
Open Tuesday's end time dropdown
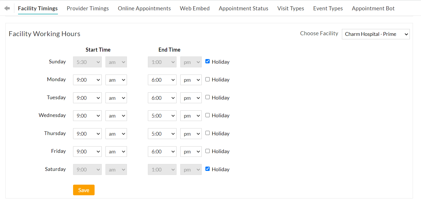coord(162,97)
